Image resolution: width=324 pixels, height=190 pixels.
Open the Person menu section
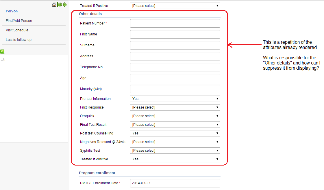point(12,11)
